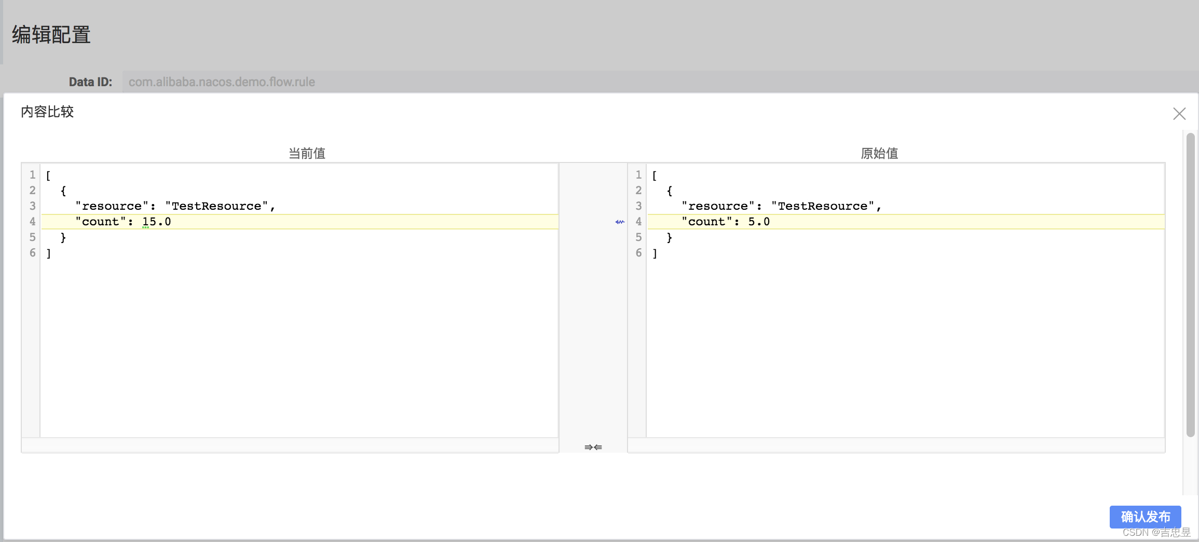Click the 确认发布 button
This screenshot has height=542, width=1199.
[x=1145, y=517]
